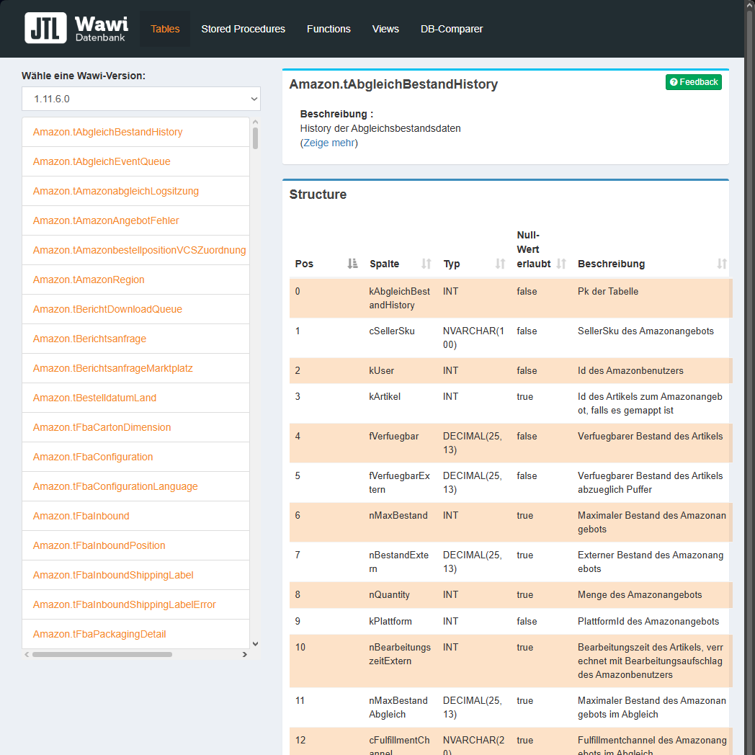The width and height of the screenshot is (755, 755).
Task: Click the kAbgleichBestandHistory column cell
Action: (x=399, y=298)
